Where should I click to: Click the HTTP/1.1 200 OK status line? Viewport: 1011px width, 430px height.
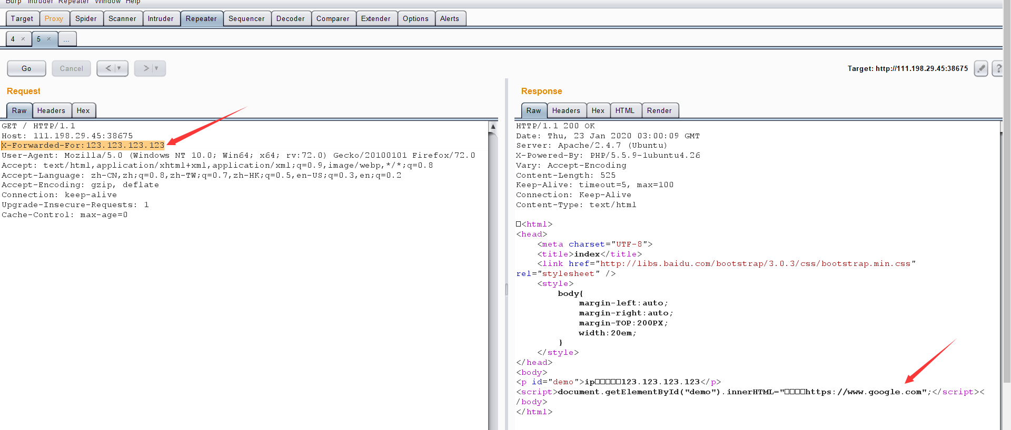pyautogui.click(x=556, y=126)
